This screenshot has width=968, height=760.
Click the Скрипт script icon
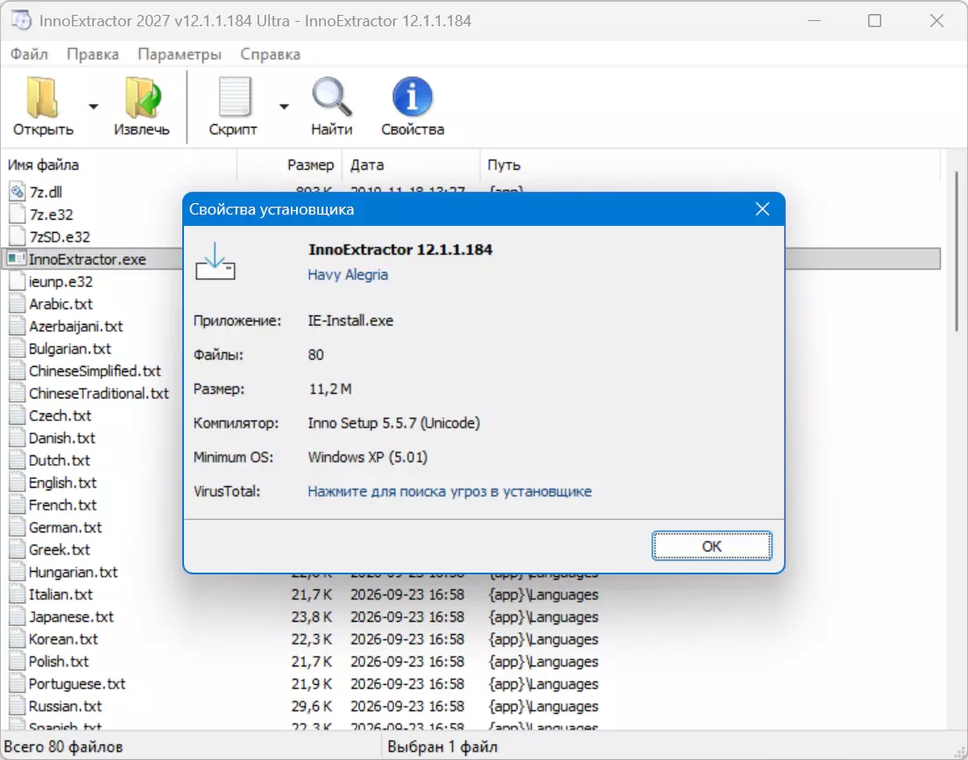coord(235,97)
